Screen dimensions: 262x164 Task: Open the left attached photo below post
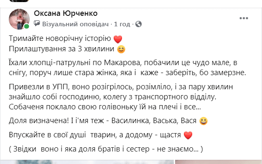coord(87,162)
